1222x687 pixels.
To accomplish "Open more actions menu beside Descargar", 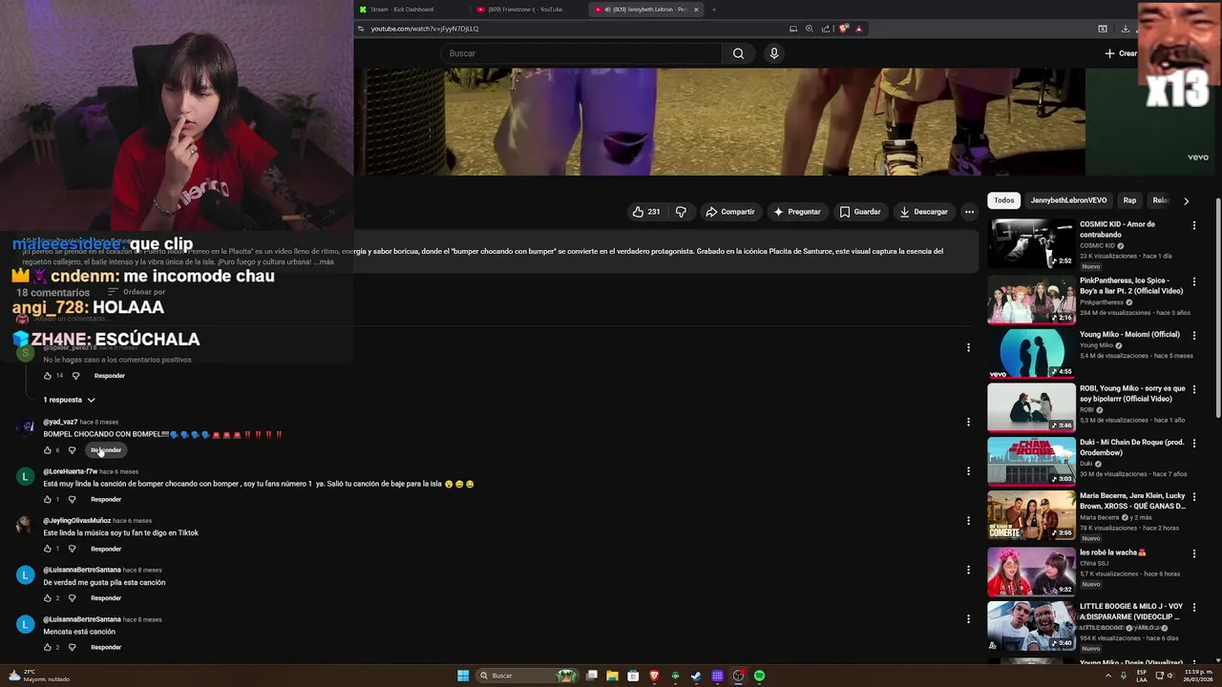I will (969, 212).
